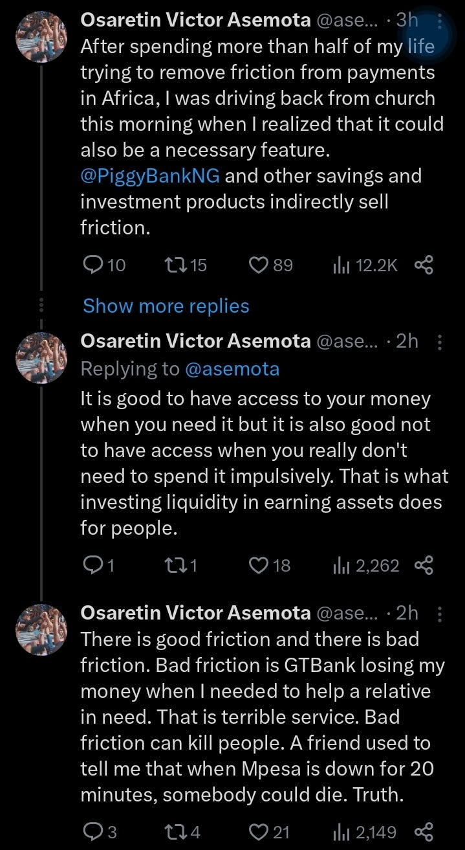The width and height of the screenshot is (465, 850).
Task: Open Osaretin Victor Asemota's name on first tweet
Action: [x=195, y=20]
